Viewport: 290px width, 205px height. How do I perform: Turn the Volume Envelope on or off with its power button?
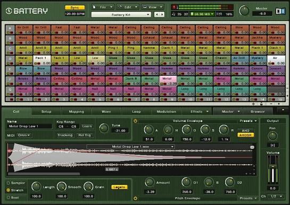tap(135, 121)
